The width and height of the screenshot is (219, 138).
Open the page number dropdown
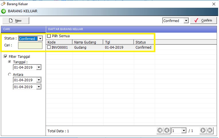[184, 131]
